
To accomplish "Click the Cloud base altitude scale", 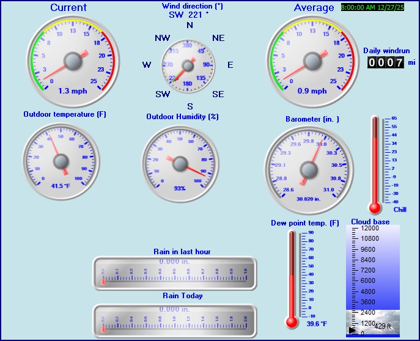I will pyautogui.click(x=373, y=281).
